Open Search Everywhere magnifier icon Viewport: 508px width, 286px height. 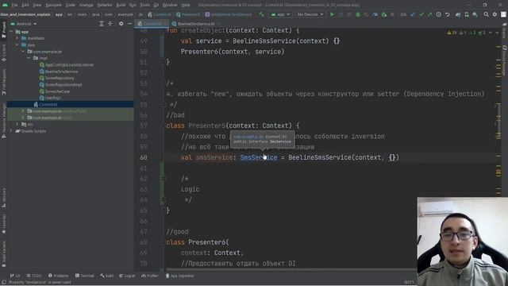(x=486, y=14)
